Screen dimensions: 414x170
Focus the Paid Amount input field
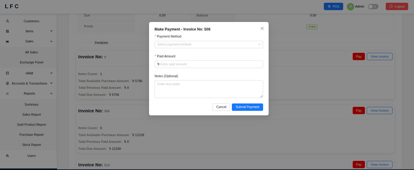click(x=209, y=64)
